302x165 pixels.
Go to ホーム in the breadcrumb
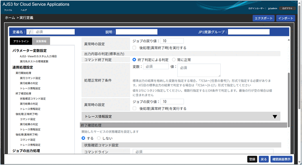click(10, 18)
